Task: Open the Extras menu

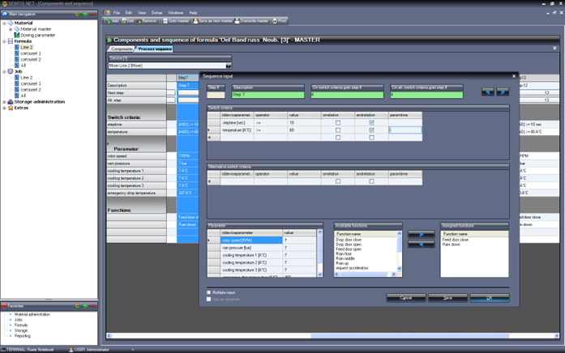Action: pos(156,13)
